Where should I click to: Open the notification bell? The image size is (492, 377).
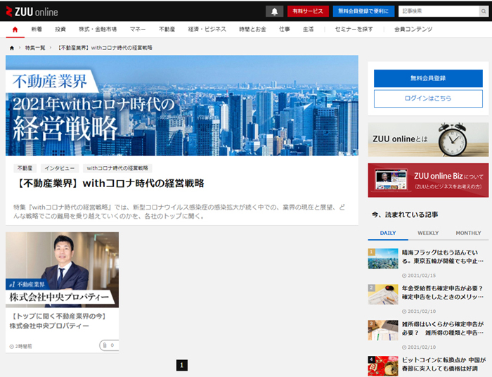[274, 11]
